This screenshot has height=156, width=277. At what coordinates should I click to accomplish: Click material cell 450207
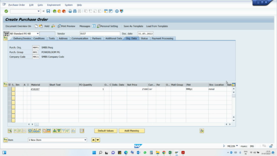[x=40, y=89]
